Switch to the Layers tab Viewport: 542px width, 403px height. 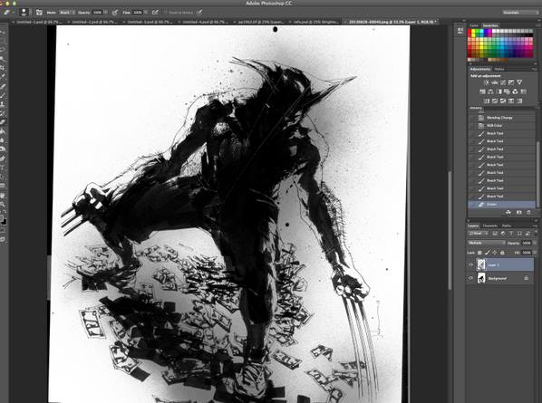point(473,225)
